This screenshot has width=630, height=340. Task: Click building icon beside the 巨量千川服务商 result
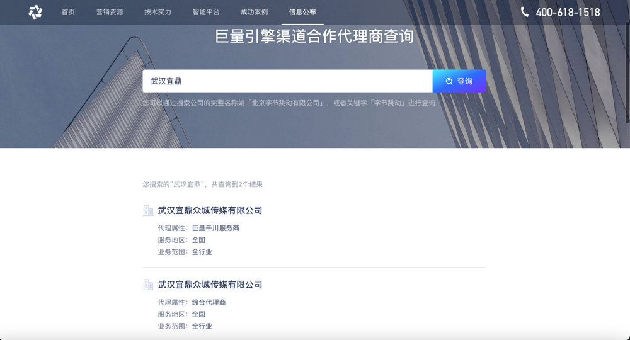[x=148, y=210]
